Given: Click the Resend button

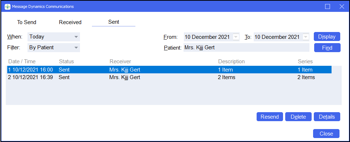Looking at the screenshot, I should coord(270,117).
